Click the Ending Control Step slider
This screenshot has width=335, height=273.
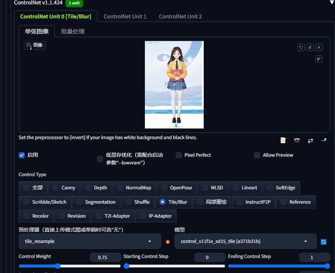point(279,266)
